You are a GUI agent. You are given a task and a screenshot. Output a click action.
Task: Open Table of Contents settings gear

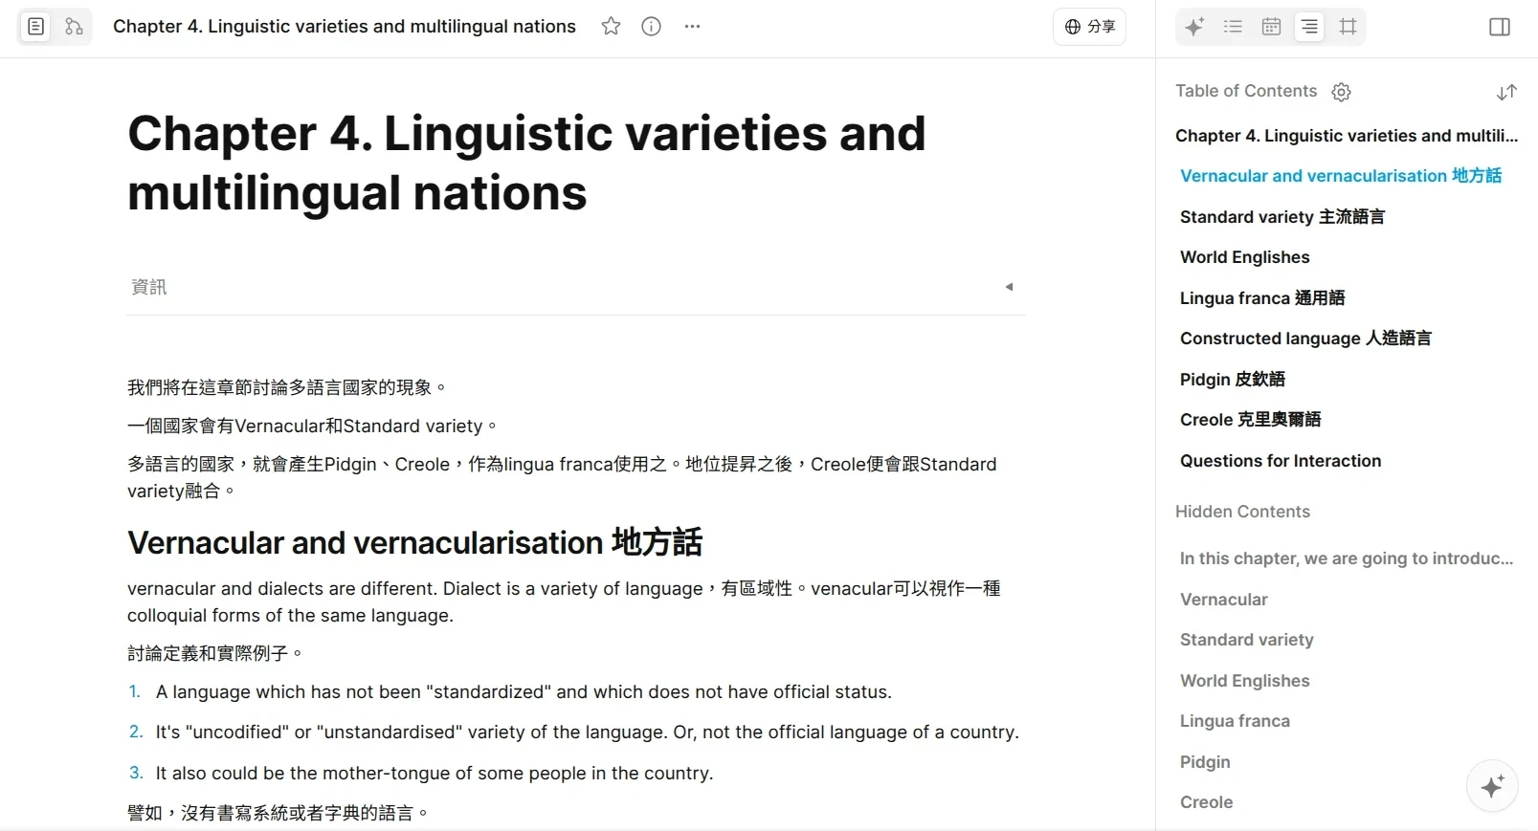pos(1342,92)
